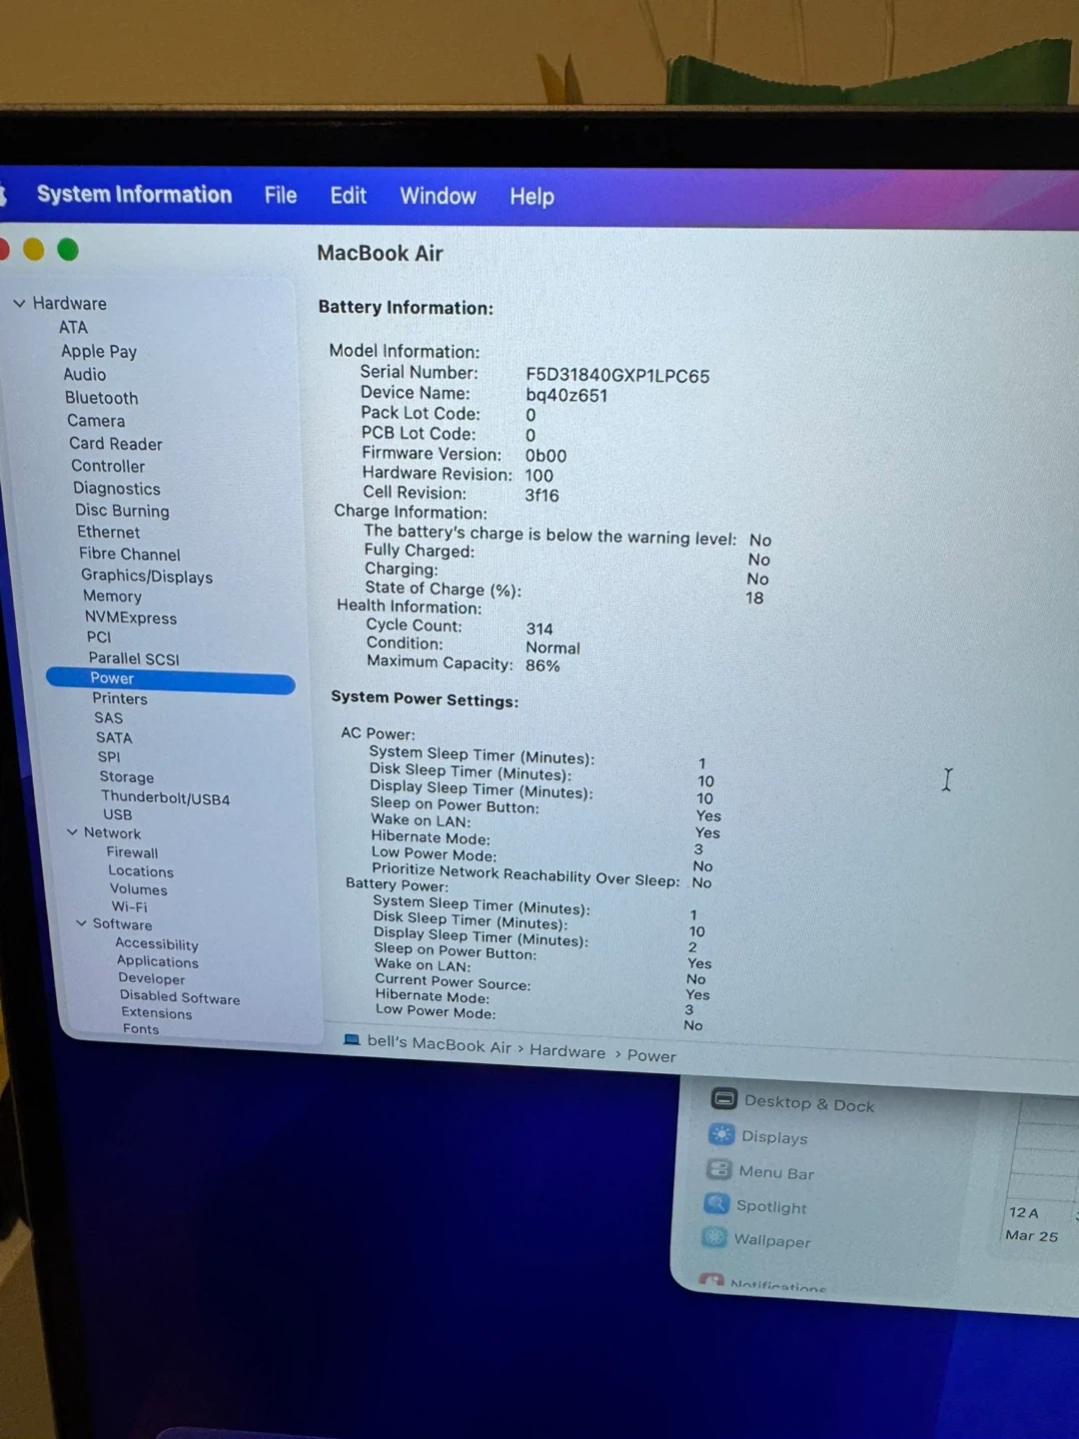Collapse the Network section chevron
The image size is (1079, 1439).
(72, 831)
